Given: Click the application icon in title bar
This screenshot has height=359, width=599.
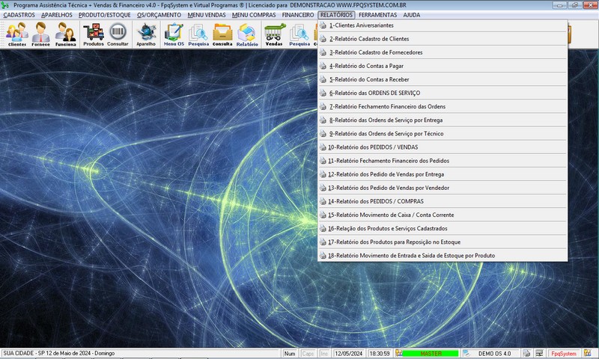Looking at the screenshot, I should [x=5, y=5].
